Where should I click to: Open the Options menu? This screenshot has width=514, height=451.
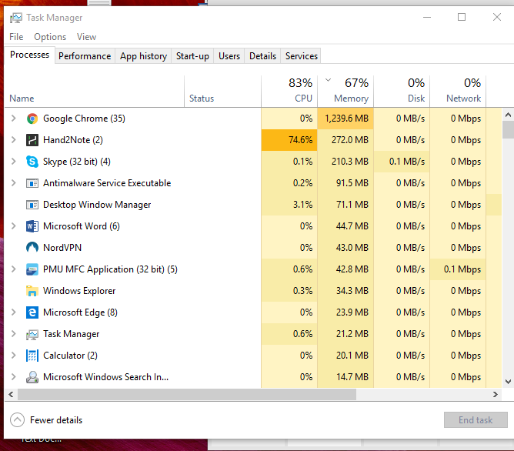(x=50, y=37)
